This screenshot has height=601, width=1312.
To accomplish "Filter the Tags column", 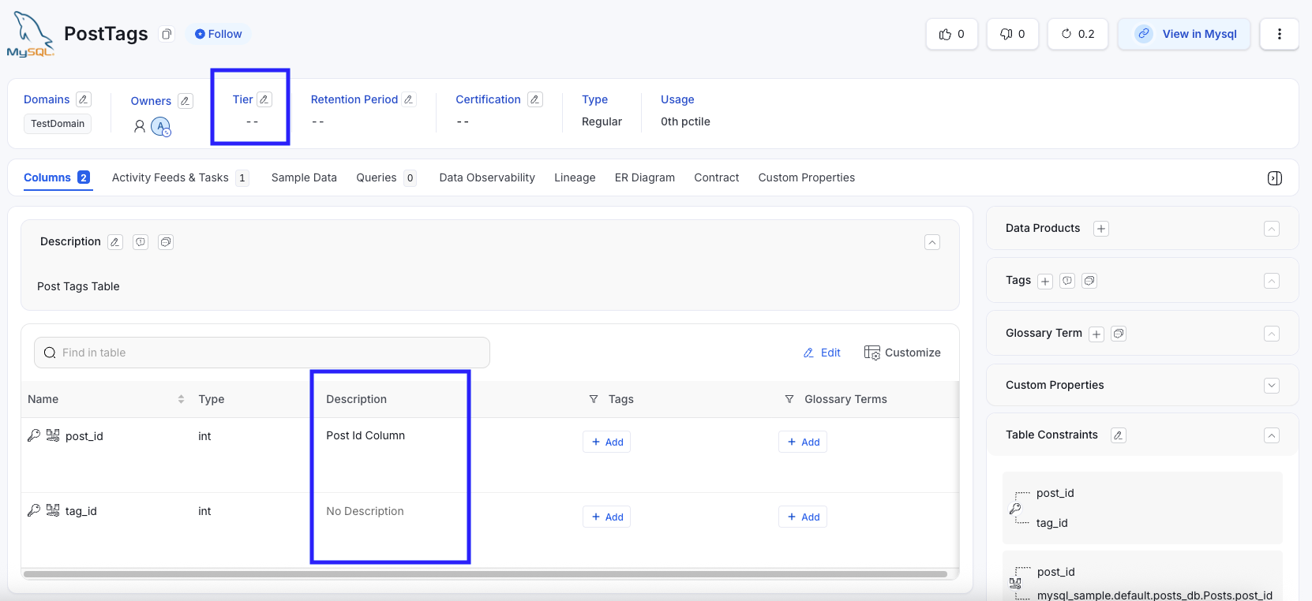I will coord(594,399).
